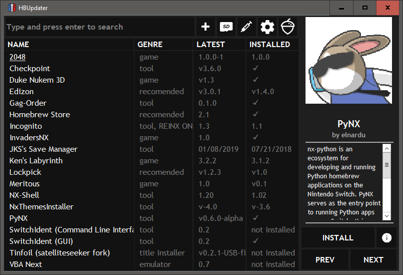Open settings with the gear icon
403x275 pixels.
[267, 27]
